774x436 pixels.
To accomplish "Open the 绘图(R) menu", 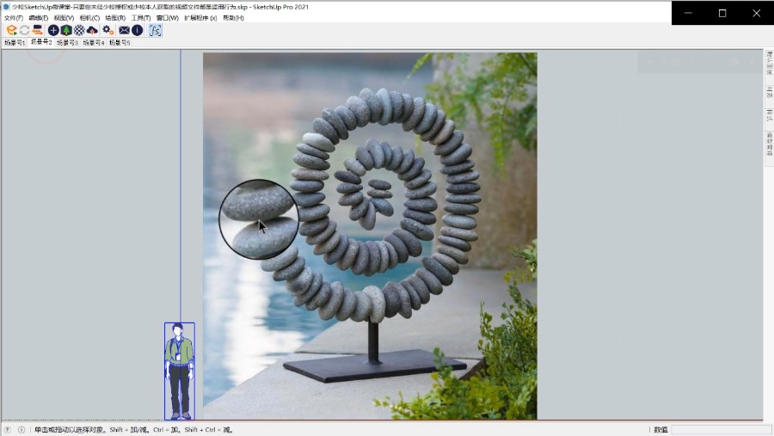I will pos(115,18).
